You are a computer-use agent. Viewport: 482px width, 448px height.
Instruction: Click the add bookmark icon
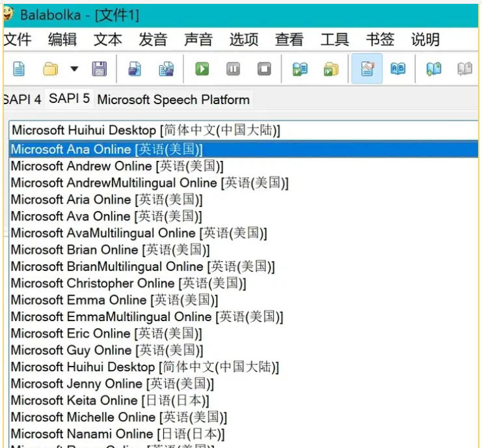tap(434, 68)
